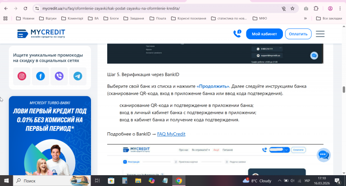Click the screenshot image below FAQ link
Screen dimensions: 346x186
click(x=215, y=160)
